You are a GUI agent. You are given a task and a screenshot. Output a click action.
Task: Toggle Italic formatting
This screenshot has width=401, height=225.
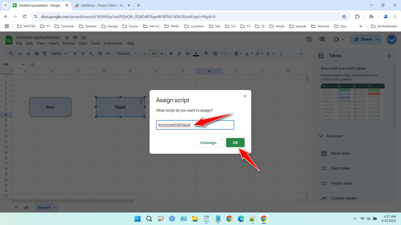pyautogui.click(x=179, y=53)
